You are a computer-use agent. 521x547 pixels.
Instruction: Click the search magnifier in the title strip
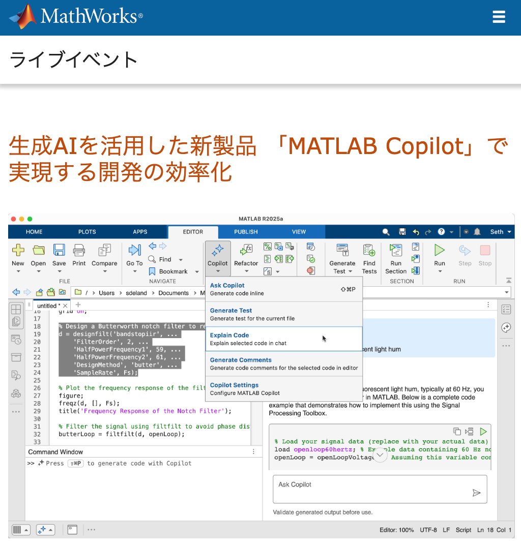(x=386, y=232)
